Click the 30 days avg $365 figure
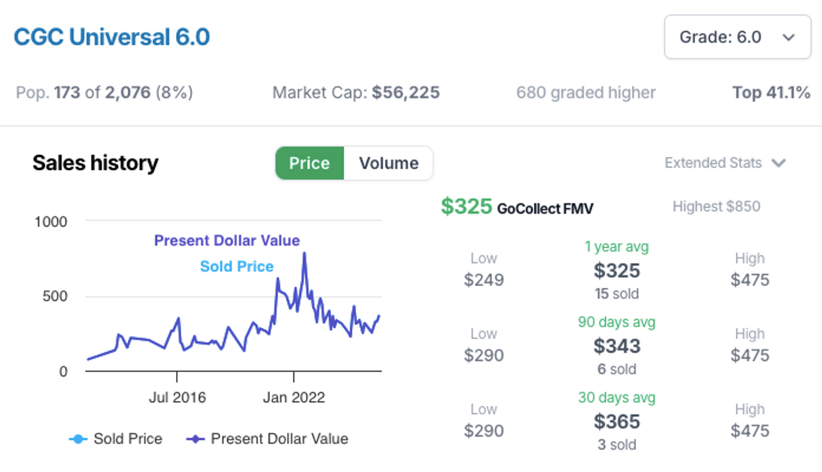This screenshot has height=472, width=822. 616,421
